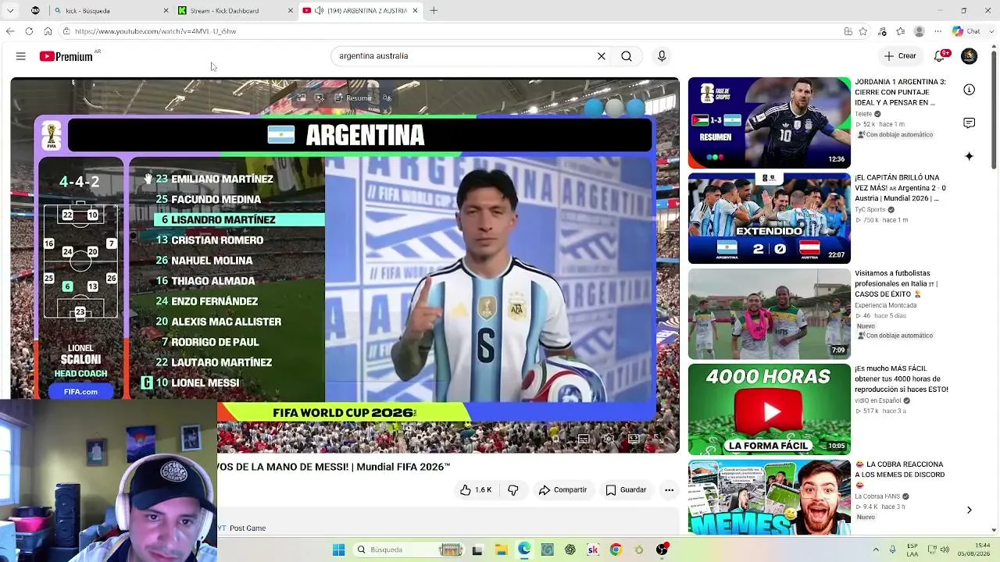Share the video with Compartir
Viewport: 1000px width, 562px height.
(562, 490)
